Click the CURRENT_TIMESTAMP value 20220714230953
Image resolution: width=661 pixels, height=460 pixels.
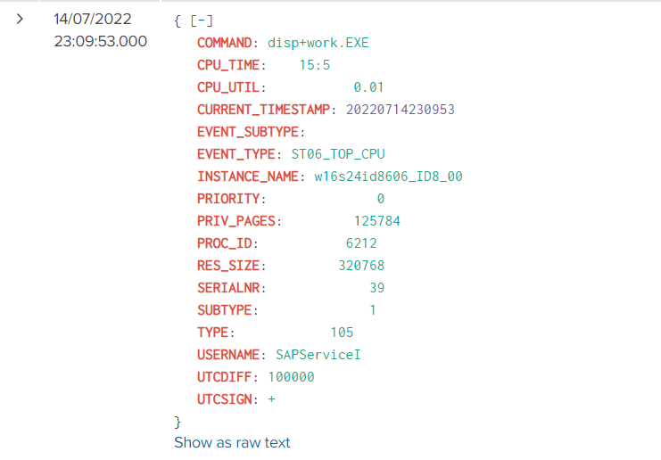click(394, 109)
